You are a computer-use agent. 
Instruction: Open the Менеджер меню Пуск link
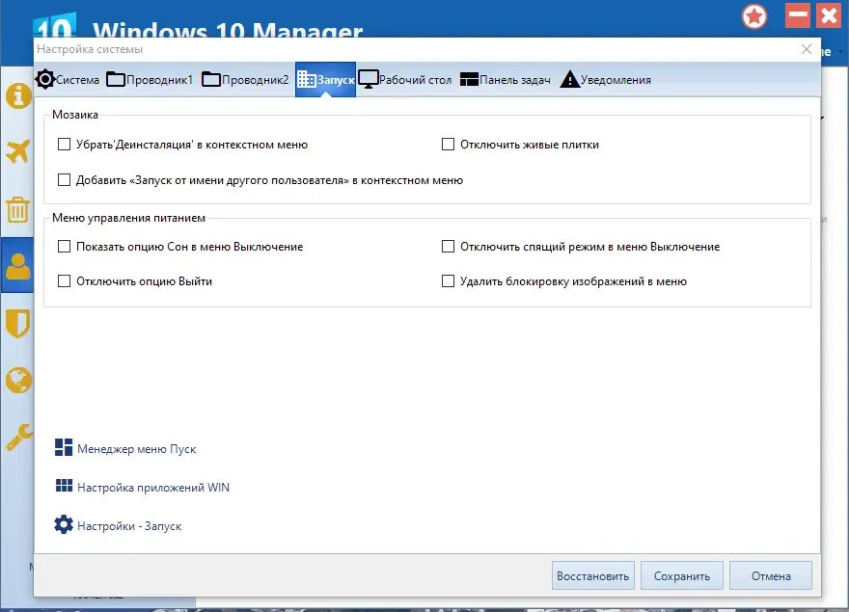(x=136, y=448)
